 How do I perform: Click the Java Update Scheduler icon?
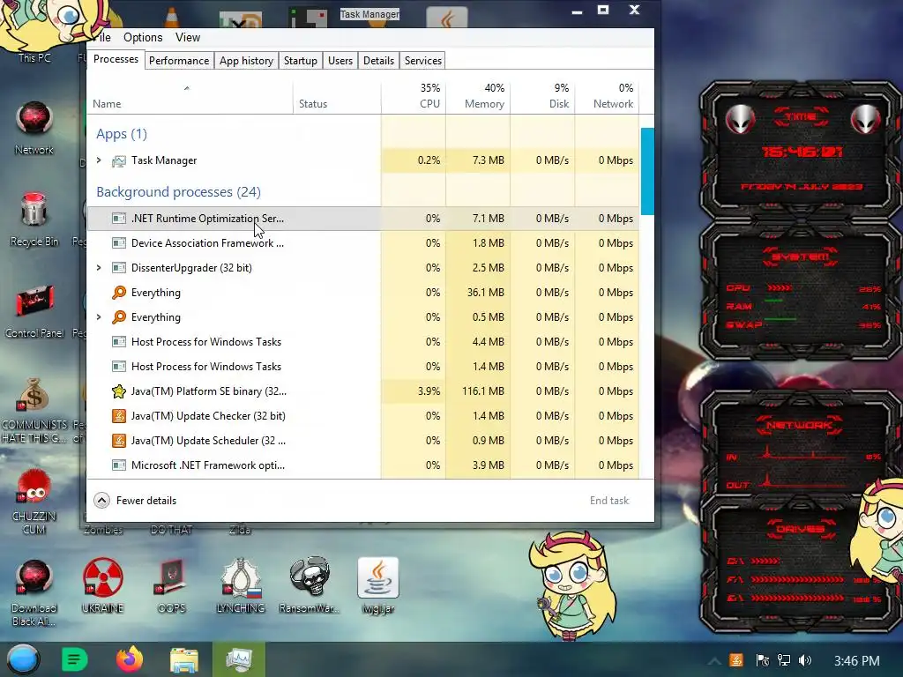coord(119,441)
